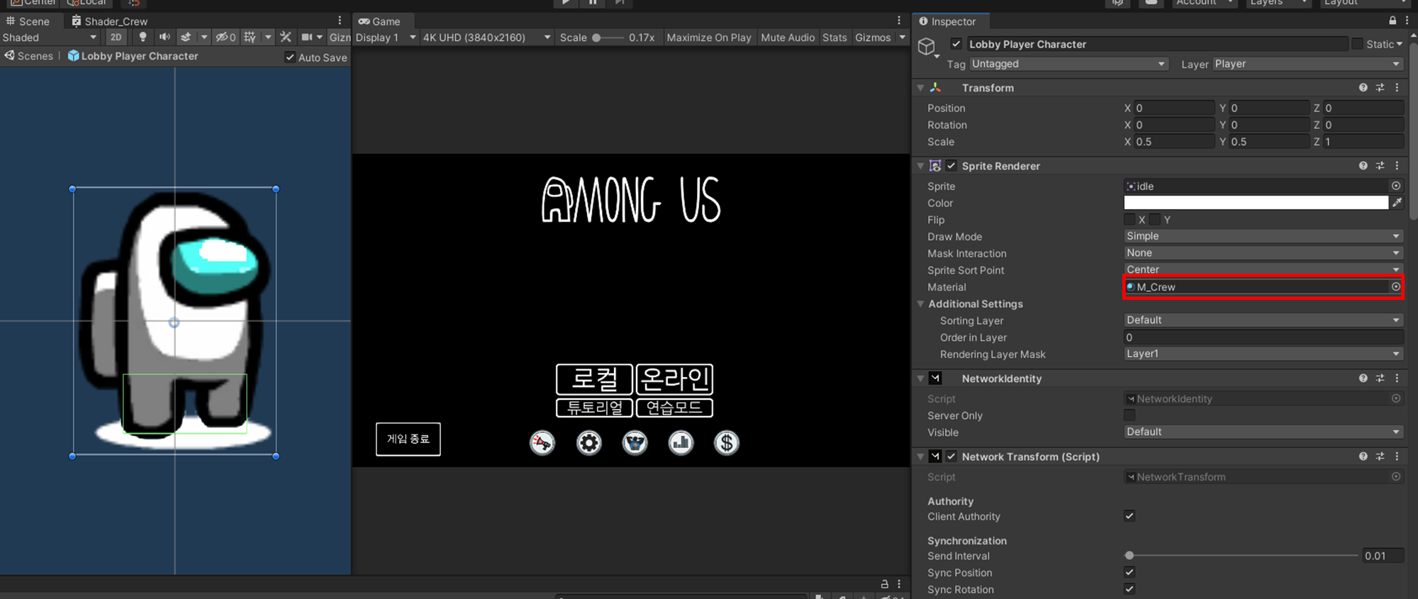The image size is (1418, 599).
Task: Click the Gizmos button in Game view
Action: (873, 37)
